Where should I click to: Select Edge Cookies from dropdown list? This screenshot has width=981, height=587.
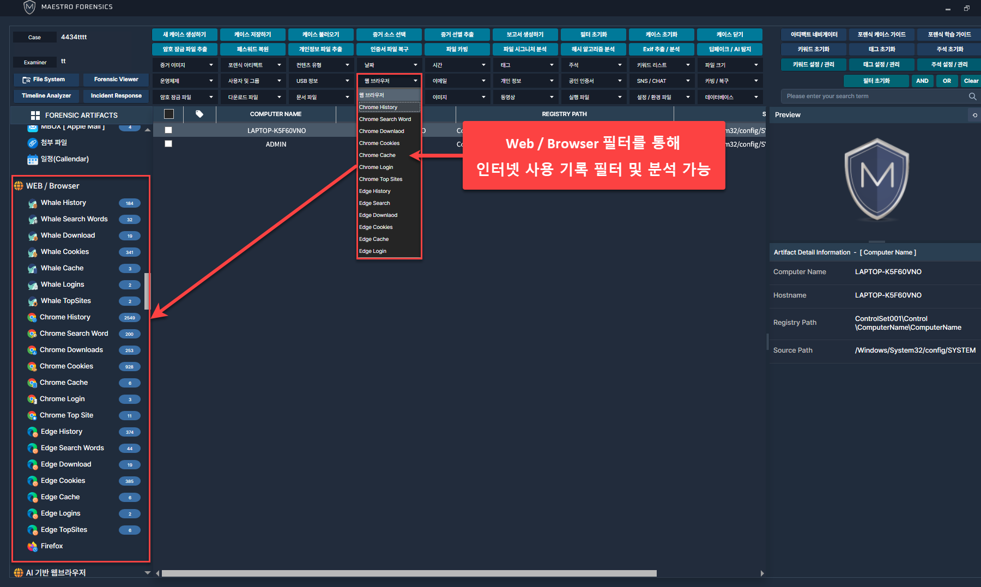[x=376, y=227]
